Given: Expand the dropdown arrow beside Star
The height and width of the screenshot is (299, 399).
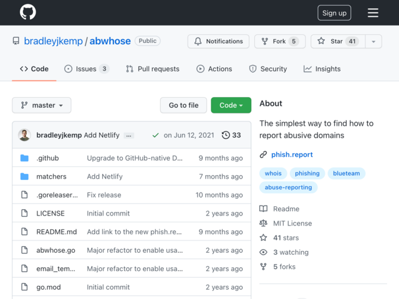Looking at the screenshot, I should point(373,41).
